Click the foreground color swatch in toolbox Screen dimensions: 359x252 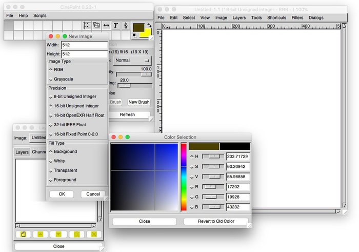pos(138,27)
